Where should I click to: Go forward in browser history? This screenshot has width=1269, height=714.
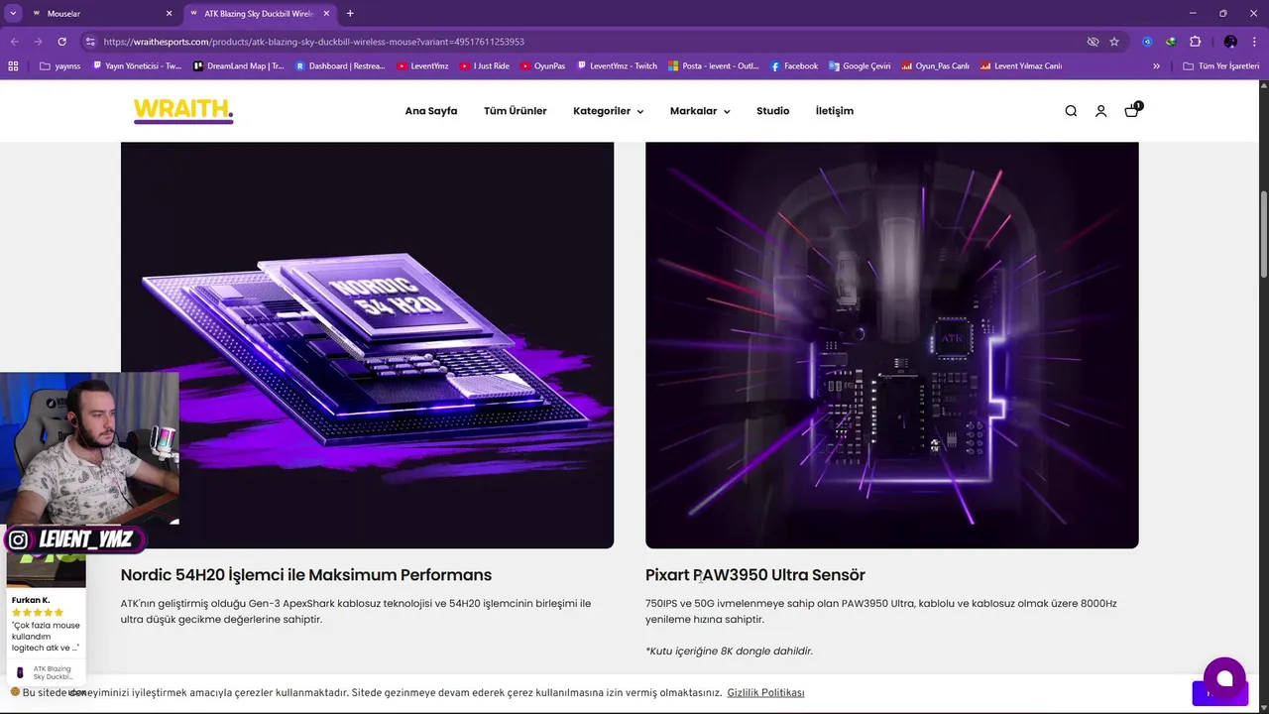point(38,42)
